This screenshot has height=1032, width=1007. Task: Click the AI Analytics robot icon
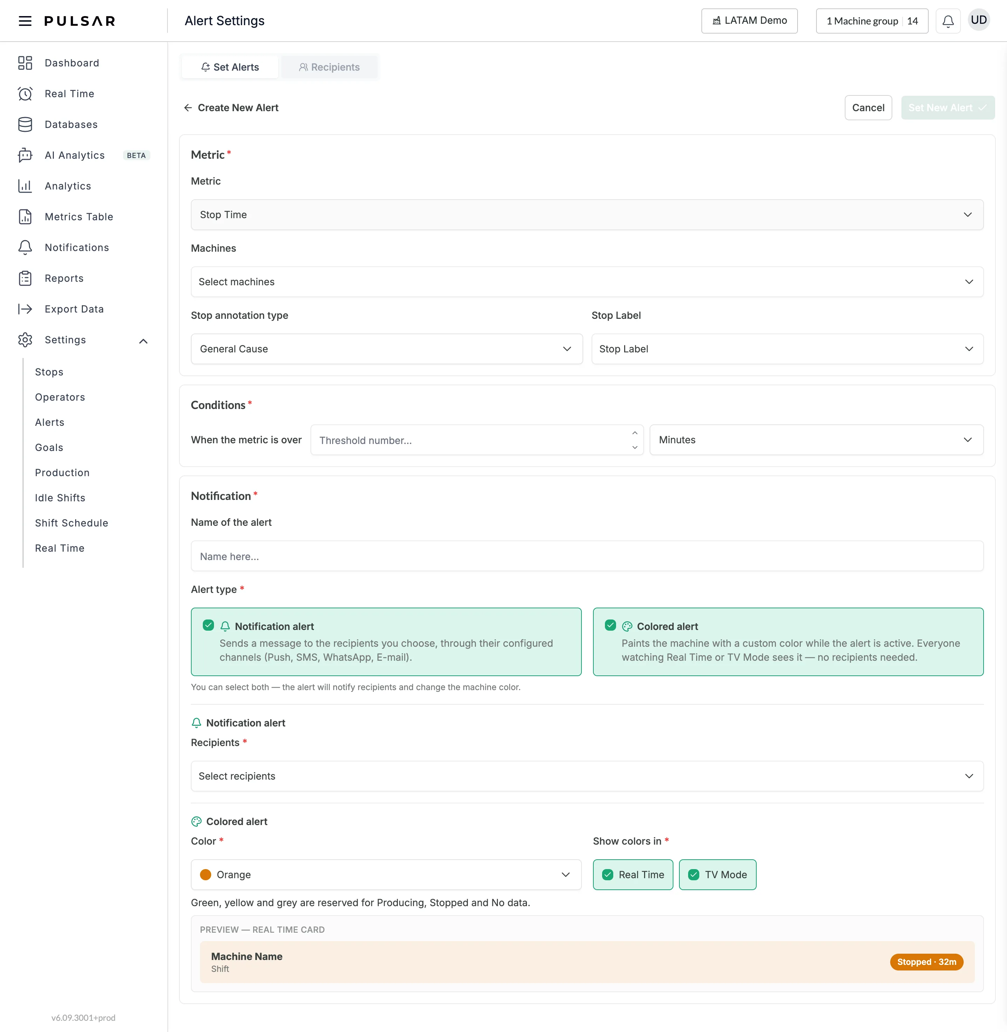click(x=25, y=155)
